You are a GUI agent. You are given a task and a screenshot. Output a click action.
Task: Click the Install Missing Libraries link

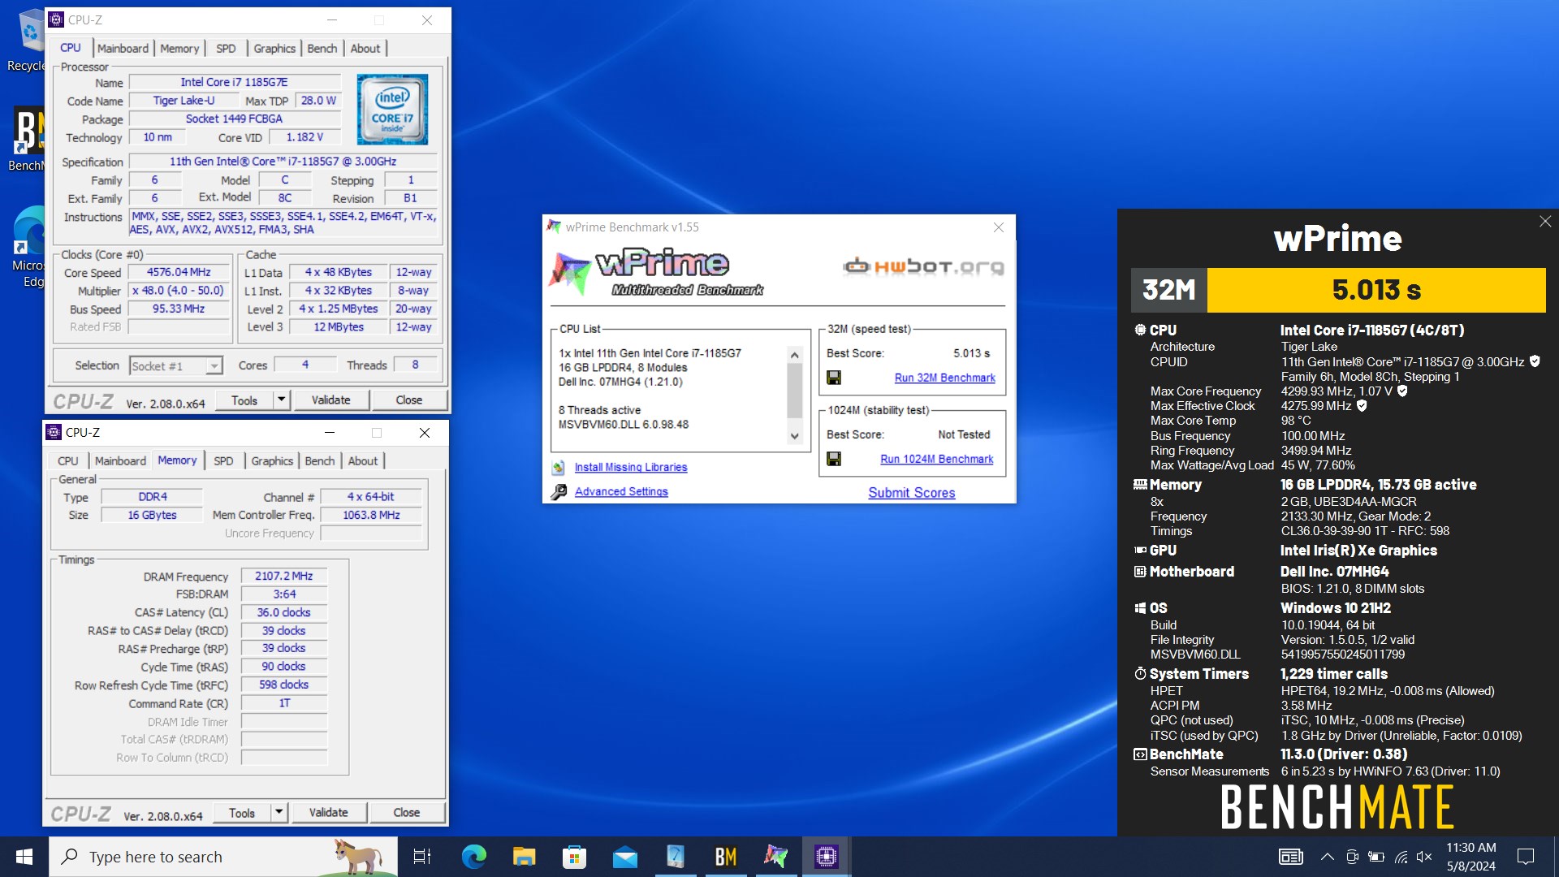(631, 467)
